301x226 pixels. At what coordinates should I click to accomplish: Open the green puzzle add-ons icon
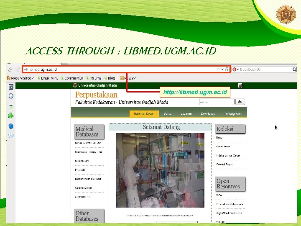point(11,116)
